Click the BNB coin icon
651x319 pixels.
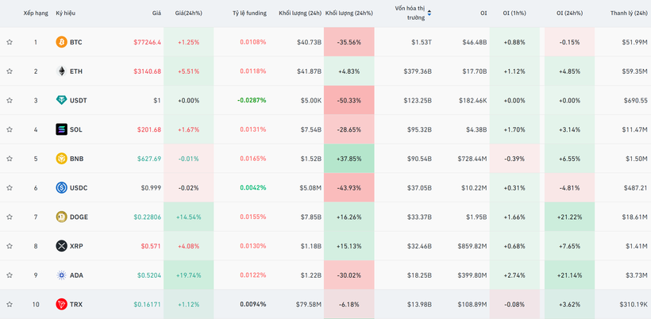[x=61, y=159]
